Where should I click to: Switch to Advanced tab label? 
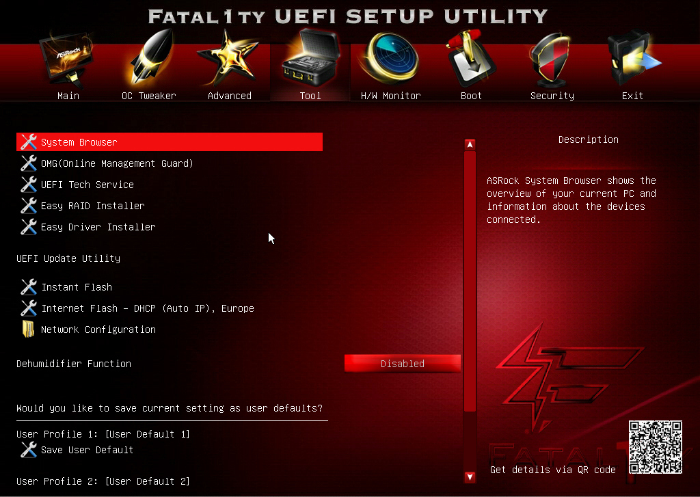click(230, 96)
